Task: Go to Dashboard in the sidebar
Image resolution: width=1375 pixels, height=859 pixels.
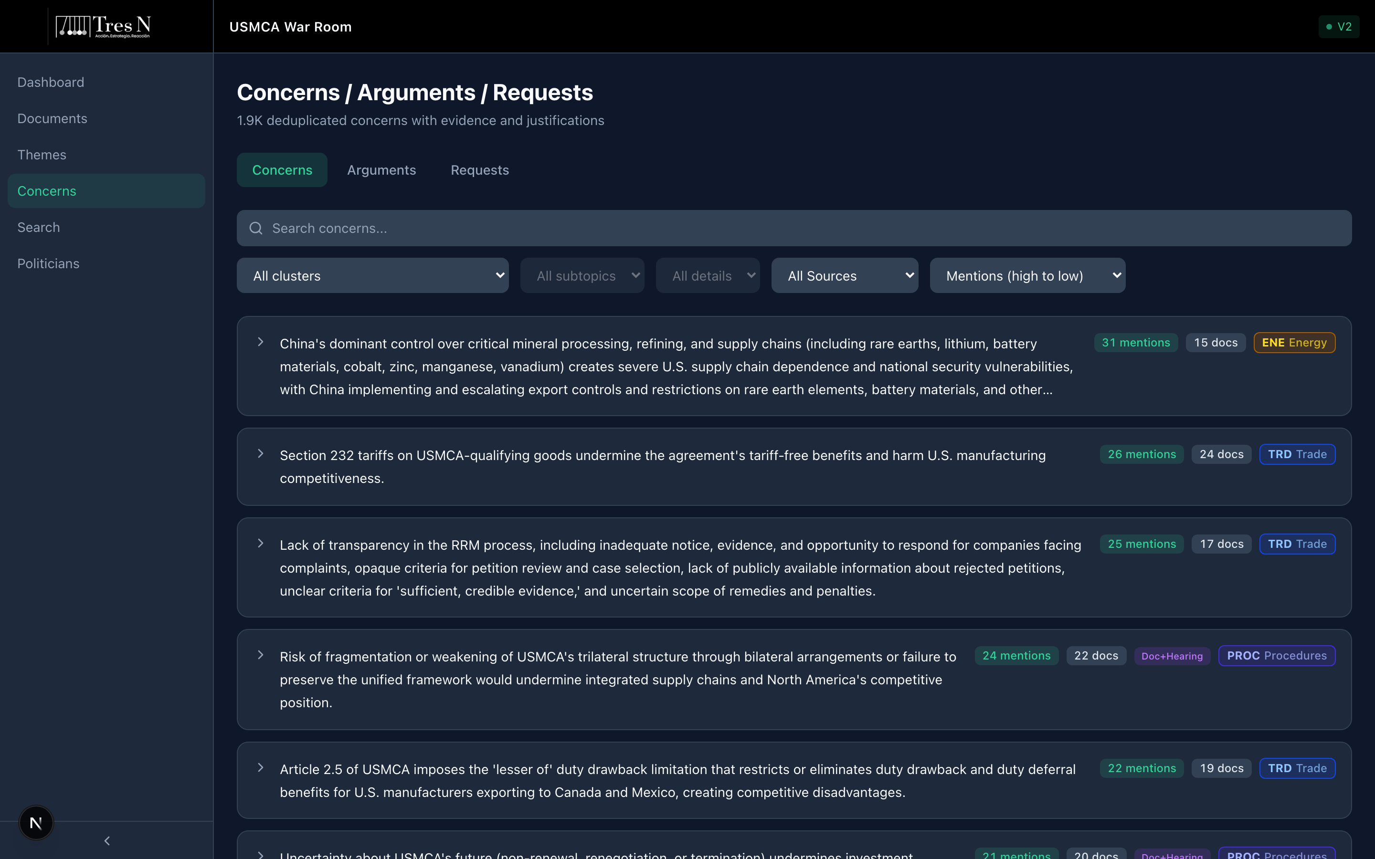Action: (51, 83)
